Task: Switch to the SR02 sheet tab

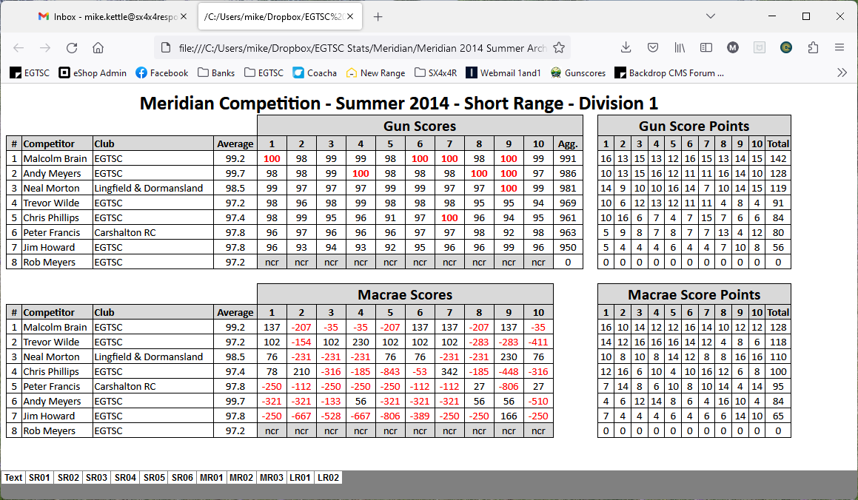Action: [68, 478]
